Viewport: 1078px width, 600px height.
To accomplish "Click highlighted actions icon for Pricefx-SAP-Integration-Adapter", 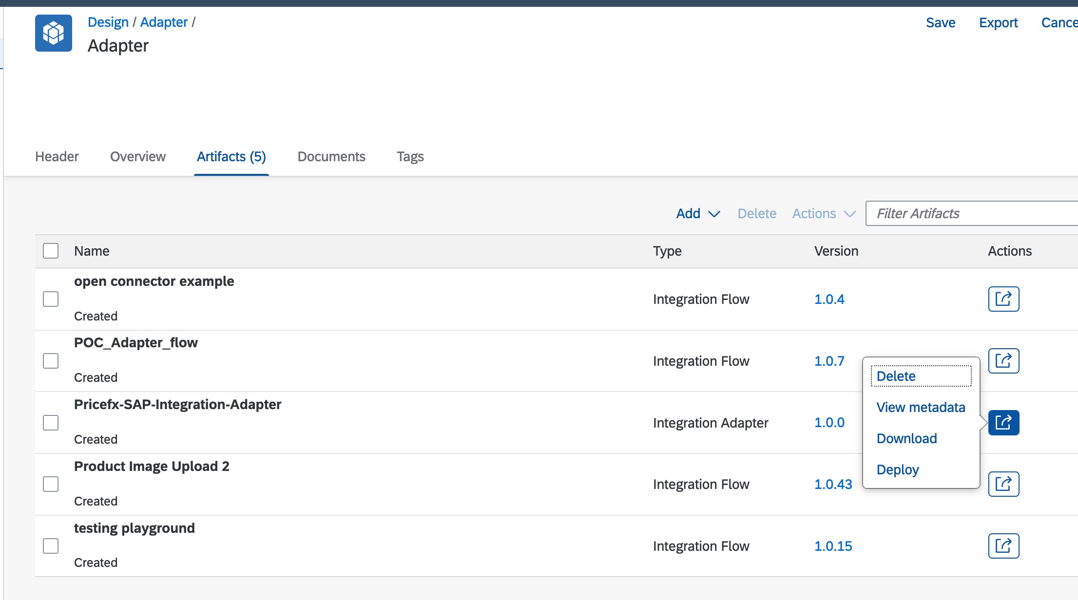I will (1003, 423).
